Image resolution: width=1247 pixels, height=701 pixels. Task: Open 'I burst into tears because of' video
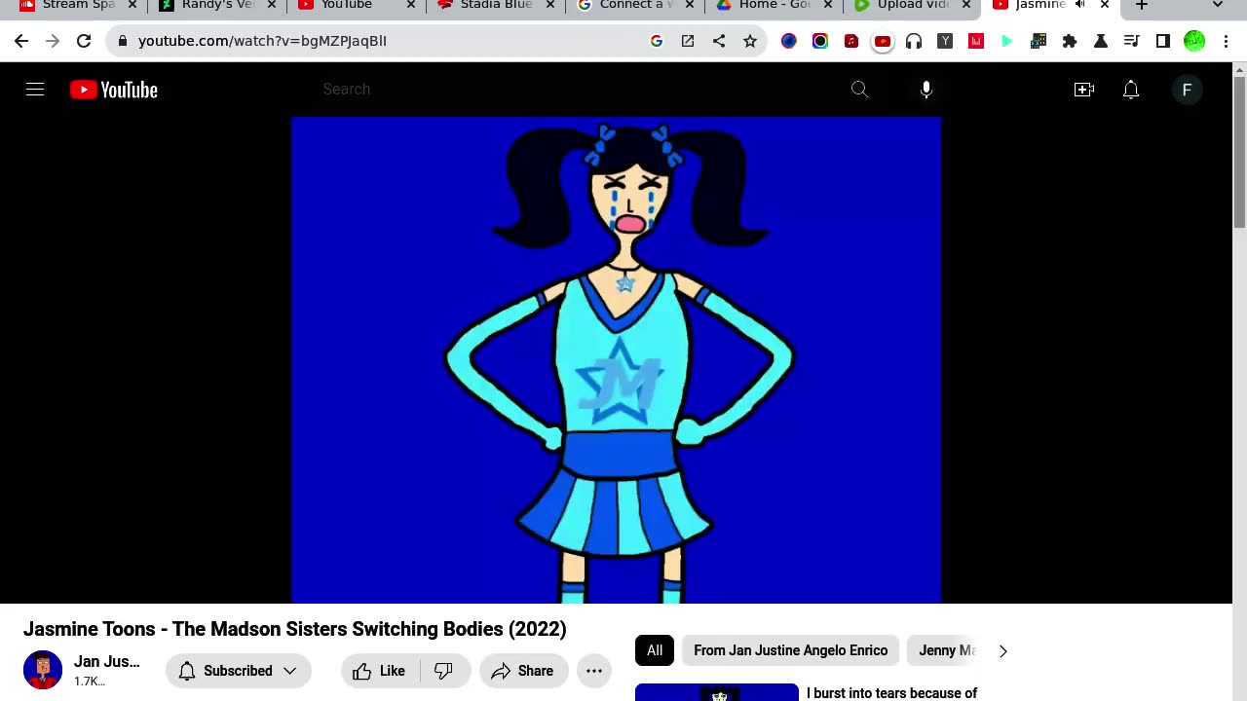891,693
